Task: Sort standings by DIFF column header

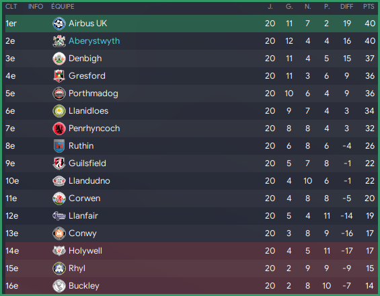Action: (346, 7)
